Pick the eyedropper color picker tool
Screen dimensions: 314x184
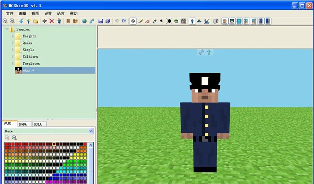coord(154,21)
